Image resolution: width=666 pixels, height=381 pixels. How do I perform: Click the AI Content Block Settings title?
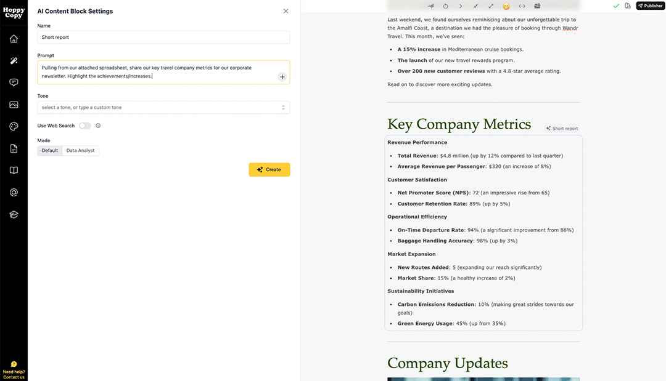(x=75, y=12)
